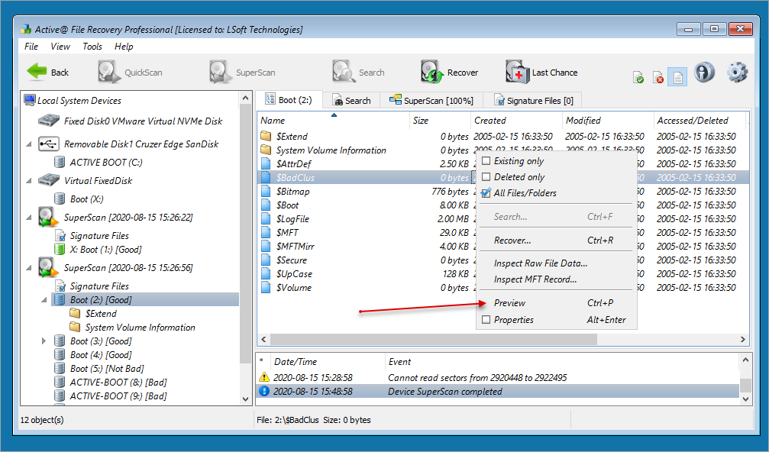Switch to the Boot (2:) tab

[x=289, y=100]
